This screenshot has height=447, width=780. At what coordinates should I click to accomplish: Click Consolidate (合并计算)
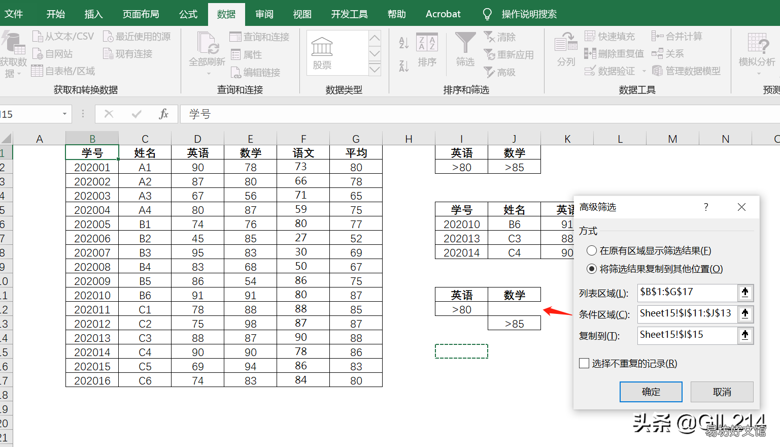click(677, 37)
